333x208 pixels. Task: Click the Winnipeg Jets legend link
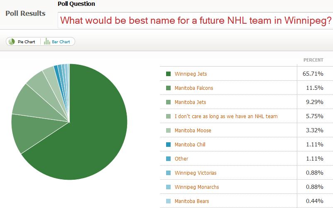pos(191,74)
